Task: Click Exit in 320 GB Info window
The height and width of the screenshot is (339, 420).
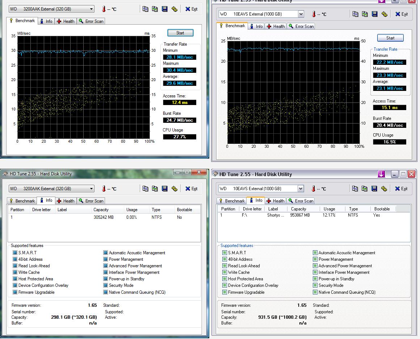Action: coord(192,189)
